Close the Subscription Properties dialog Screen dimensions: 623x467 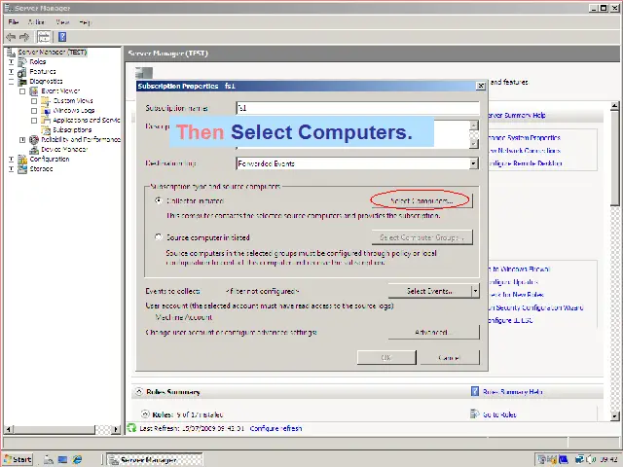pos(481,86)
